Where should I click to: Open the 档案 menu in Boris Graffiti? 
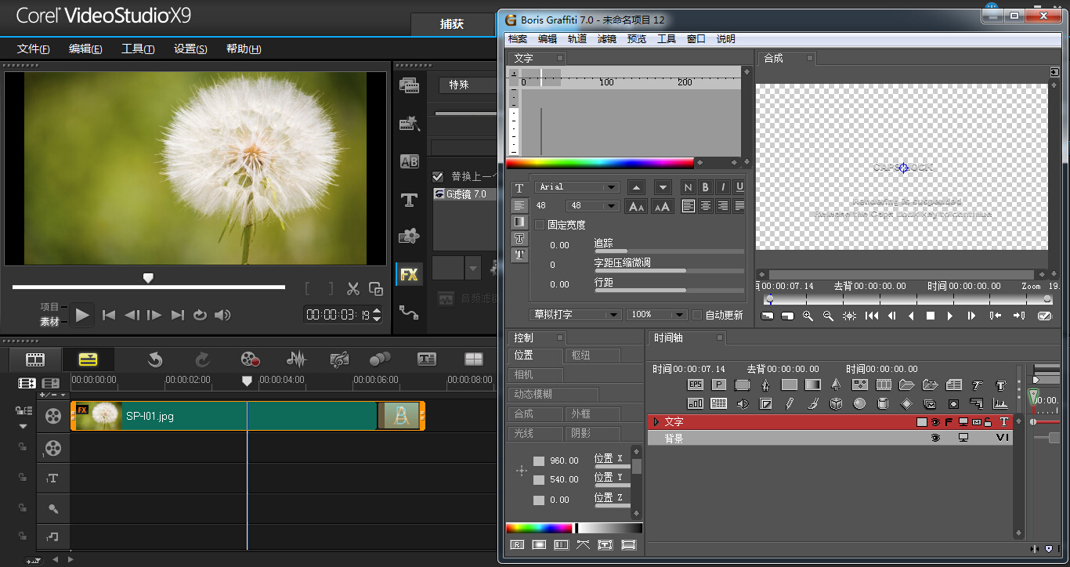coord(518,39)
